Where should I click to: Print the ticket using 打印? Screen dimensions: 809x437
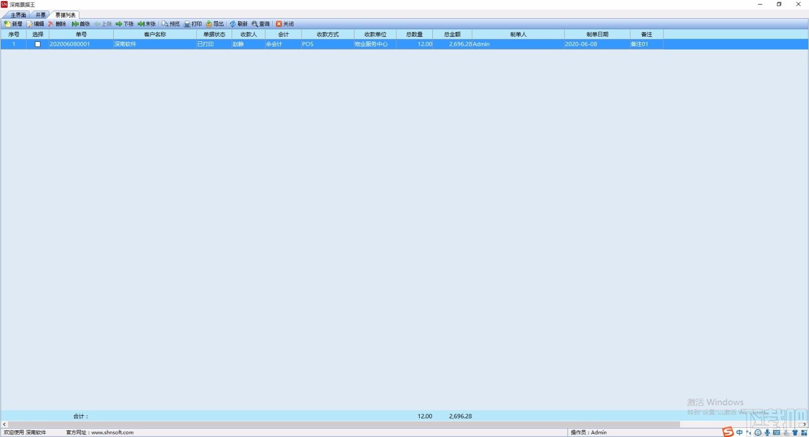[193, 24]
